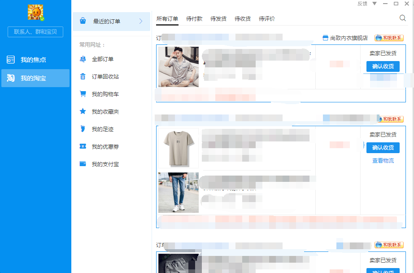Image resolution: width=414 pixels, height=273 pixels.
Task: Click the coupon ticket icon
Action: (x=83, y=146)
